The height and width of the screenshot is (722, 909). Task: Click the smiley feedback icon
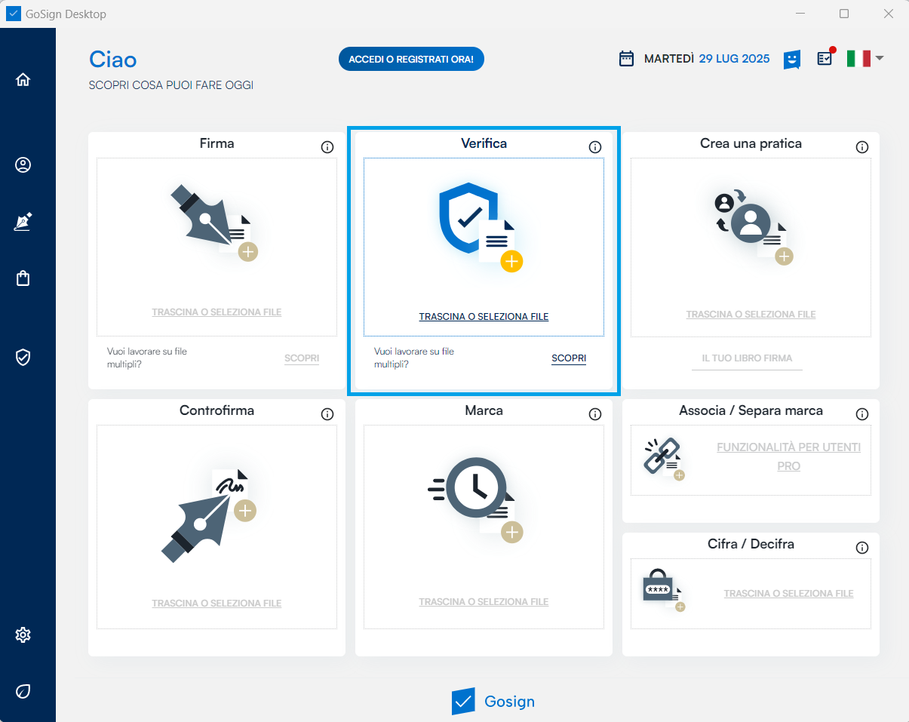(x=791, y=59)
